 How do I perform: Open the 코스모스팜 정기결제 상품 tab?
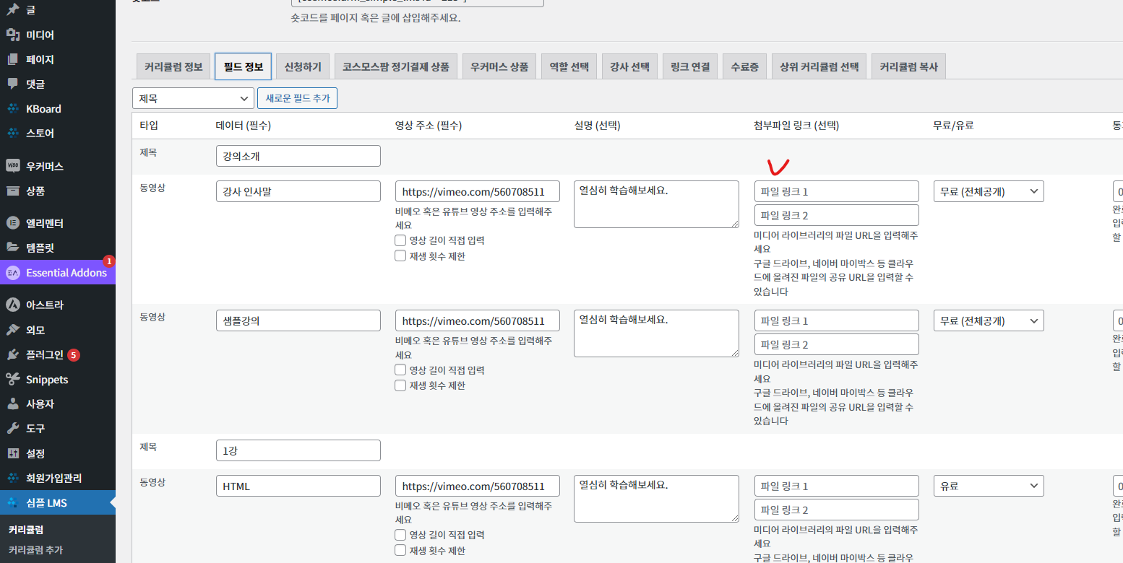tap(395, 66)
